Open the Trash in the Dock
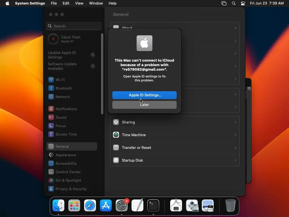Screen dimensions: 289x217 tap(230, 205)
